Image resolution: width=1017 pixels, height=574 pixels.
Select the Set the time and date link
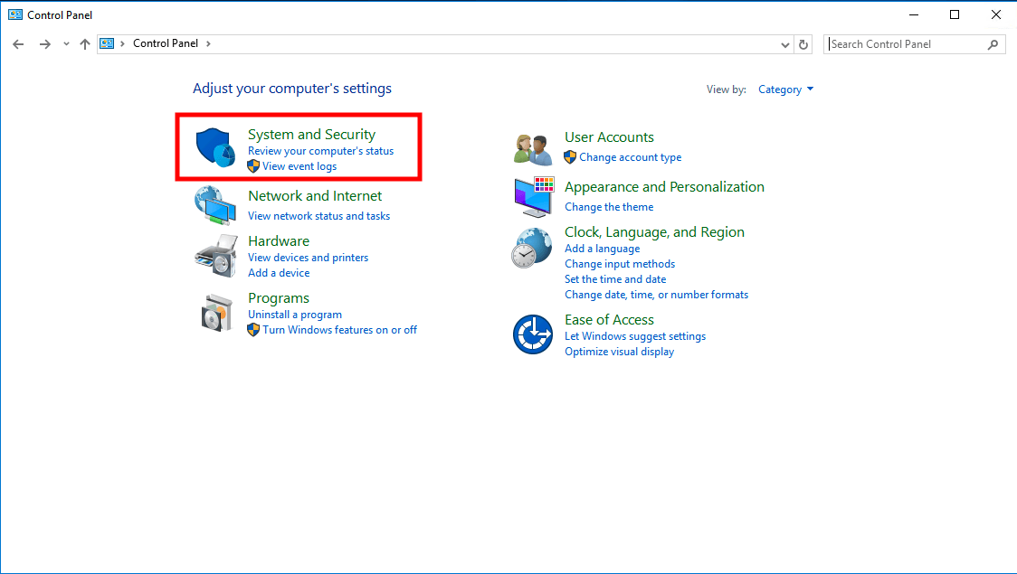tap(615, 279)
